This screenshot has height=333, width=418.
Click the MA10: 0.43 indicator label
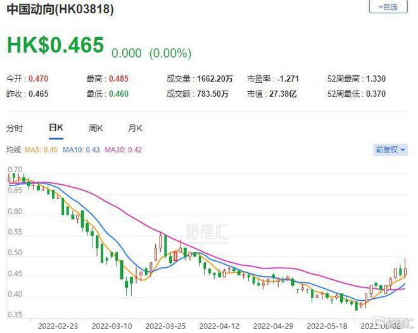click(81, 149)
